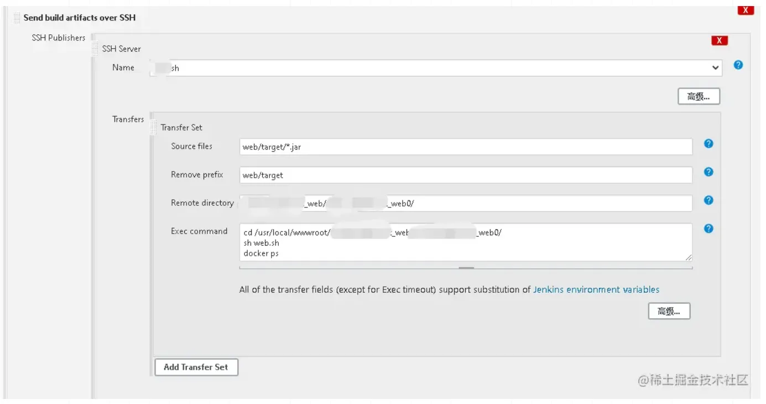Open help for Source files field
This screenshot has height=404, width=766.
(708, 143)
